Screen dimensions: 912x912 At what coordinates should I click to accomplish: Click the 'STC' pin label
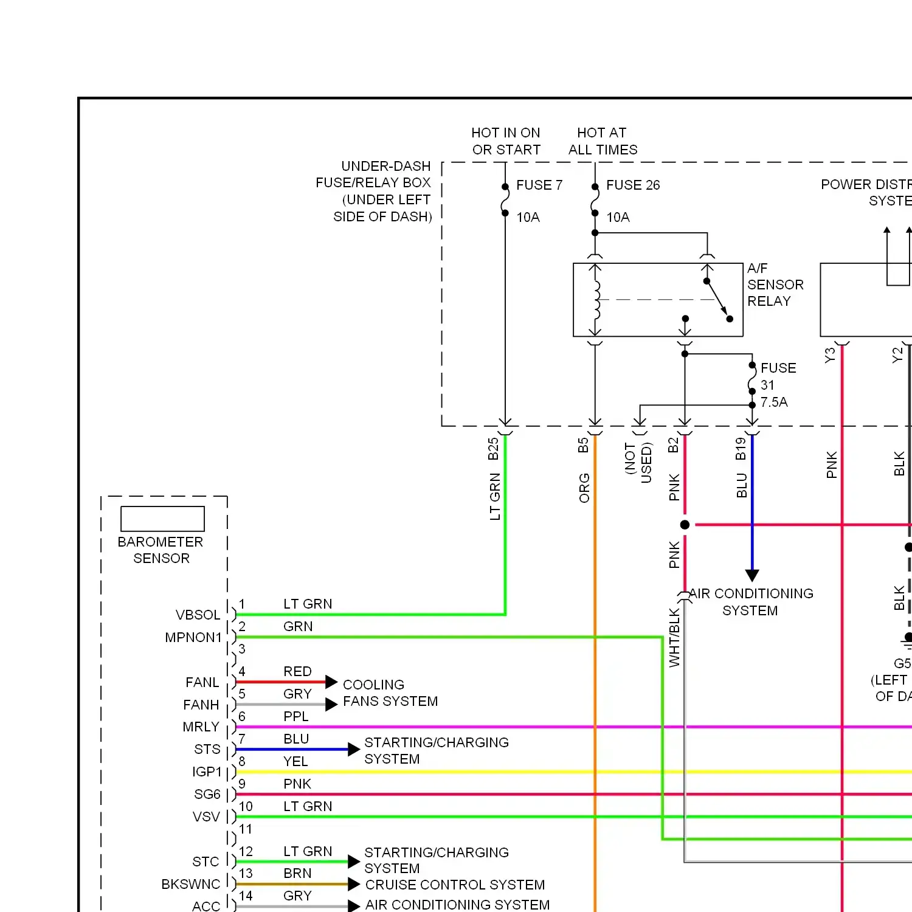click(206, 862)
